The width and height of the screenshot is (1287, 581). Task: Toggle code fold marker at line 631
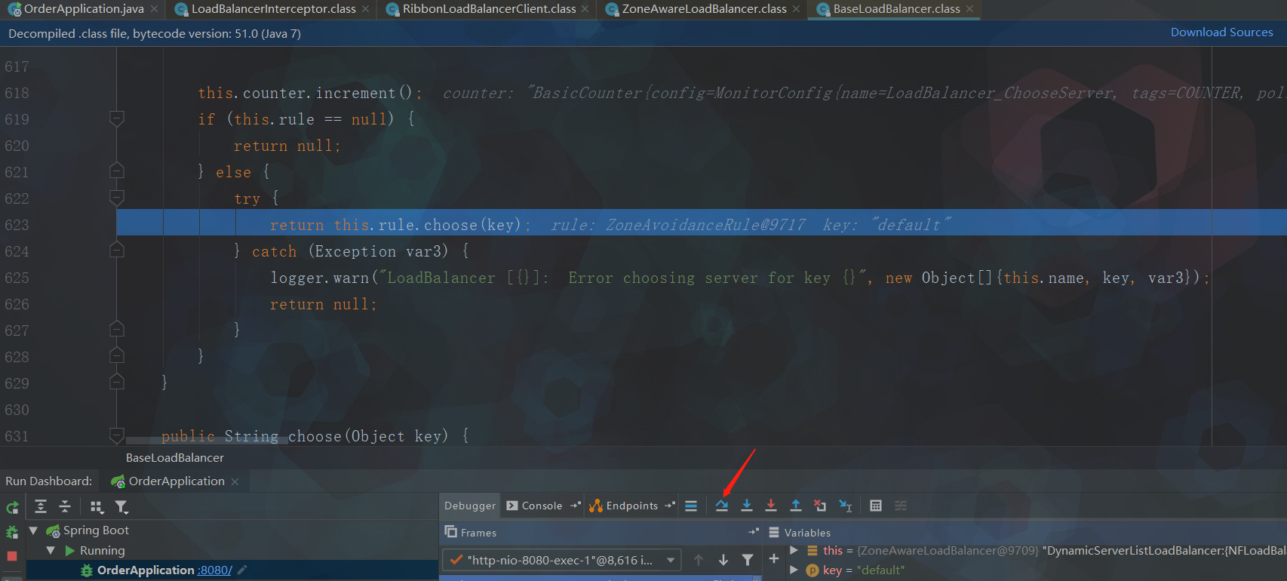(x=117, y=435)
